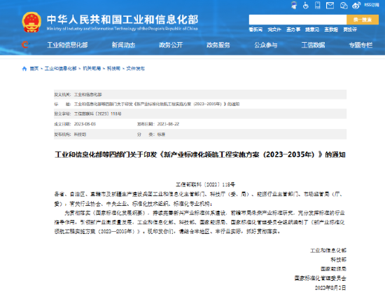Click the orange 统一搜索 button
385x297 pixels.
[x=363, y=20]
